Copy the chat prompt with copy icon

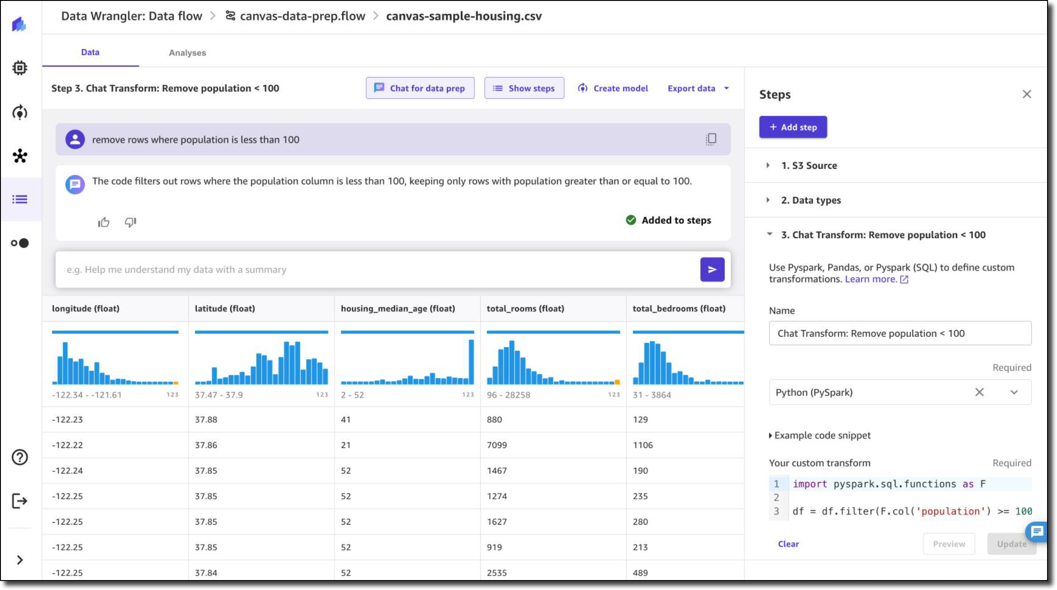click(711, 139)
